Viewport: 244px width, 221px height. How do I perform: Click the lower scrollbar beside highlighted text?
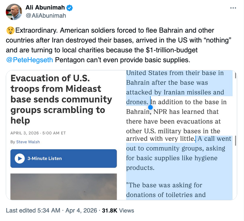[235, 140]
